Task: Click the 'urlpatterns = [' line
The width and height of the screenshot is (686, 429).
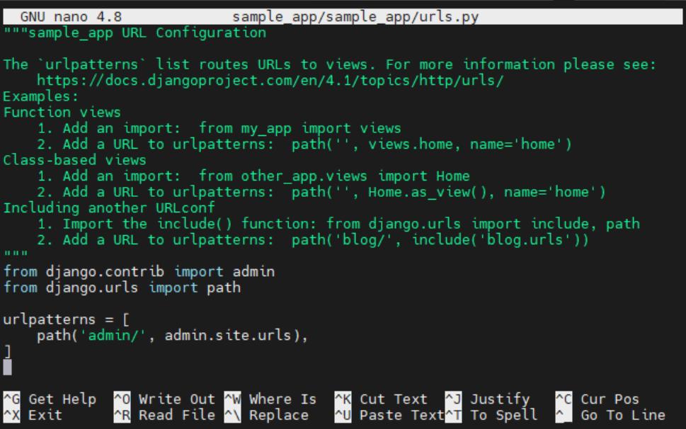Action: point(67,320)
